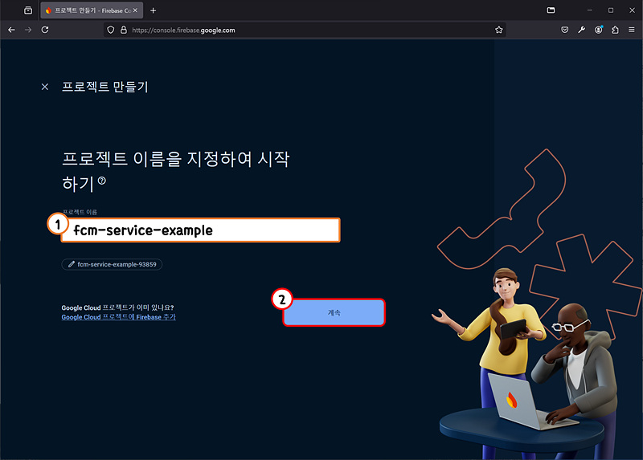
Task: Click the folder icon in the title bar
Action: (x=551, y=10)
